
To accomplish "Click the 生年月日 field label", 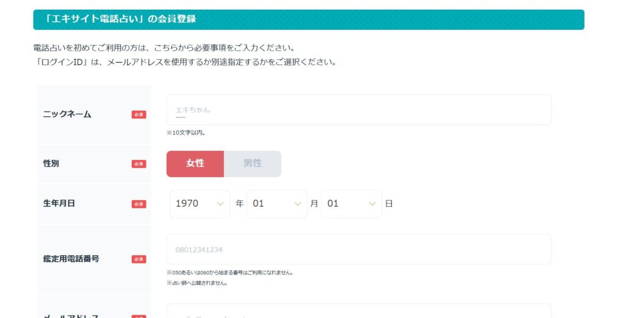I will click(59, 204).
